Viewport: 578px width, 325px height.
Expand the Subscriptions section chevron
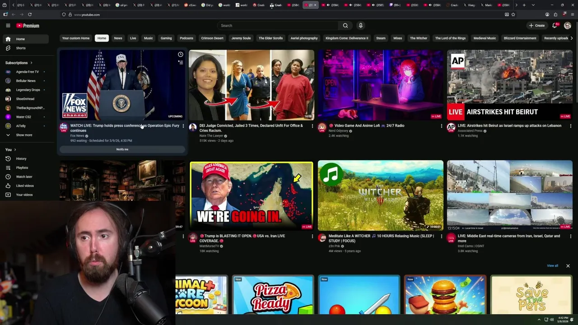tap(31, 63)
